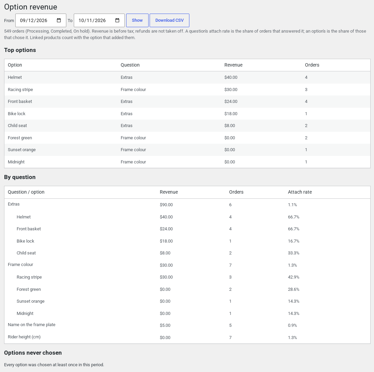Click Racing stripe under Frame colour in By question
The height and width of the screenshot is (372, 374).
[29, 277]
